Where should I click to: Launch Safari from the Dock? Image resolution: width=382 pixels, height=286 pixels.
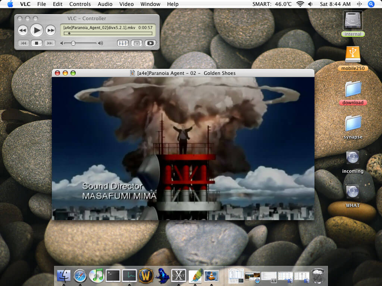[80, 276]
